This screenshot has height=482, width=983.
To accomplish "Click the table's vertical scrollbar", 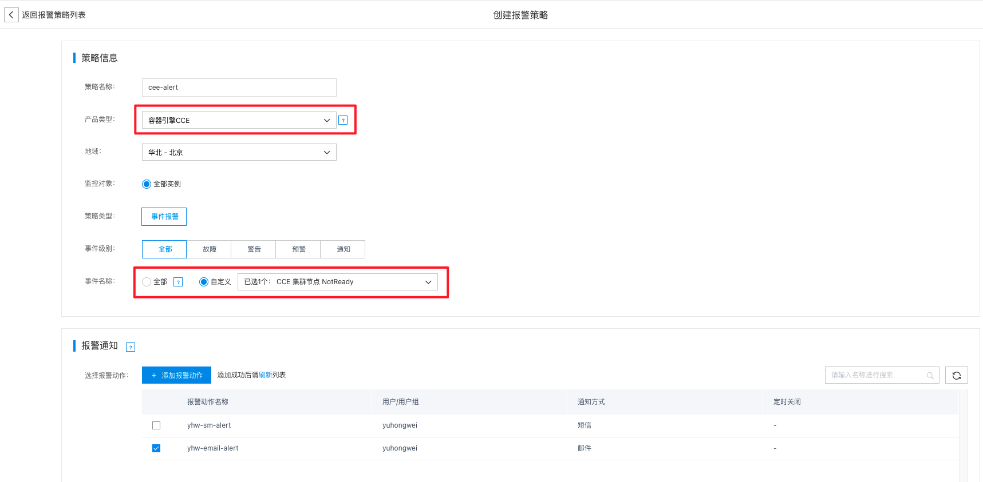I will pyautogui.click(x=964, y=436).
